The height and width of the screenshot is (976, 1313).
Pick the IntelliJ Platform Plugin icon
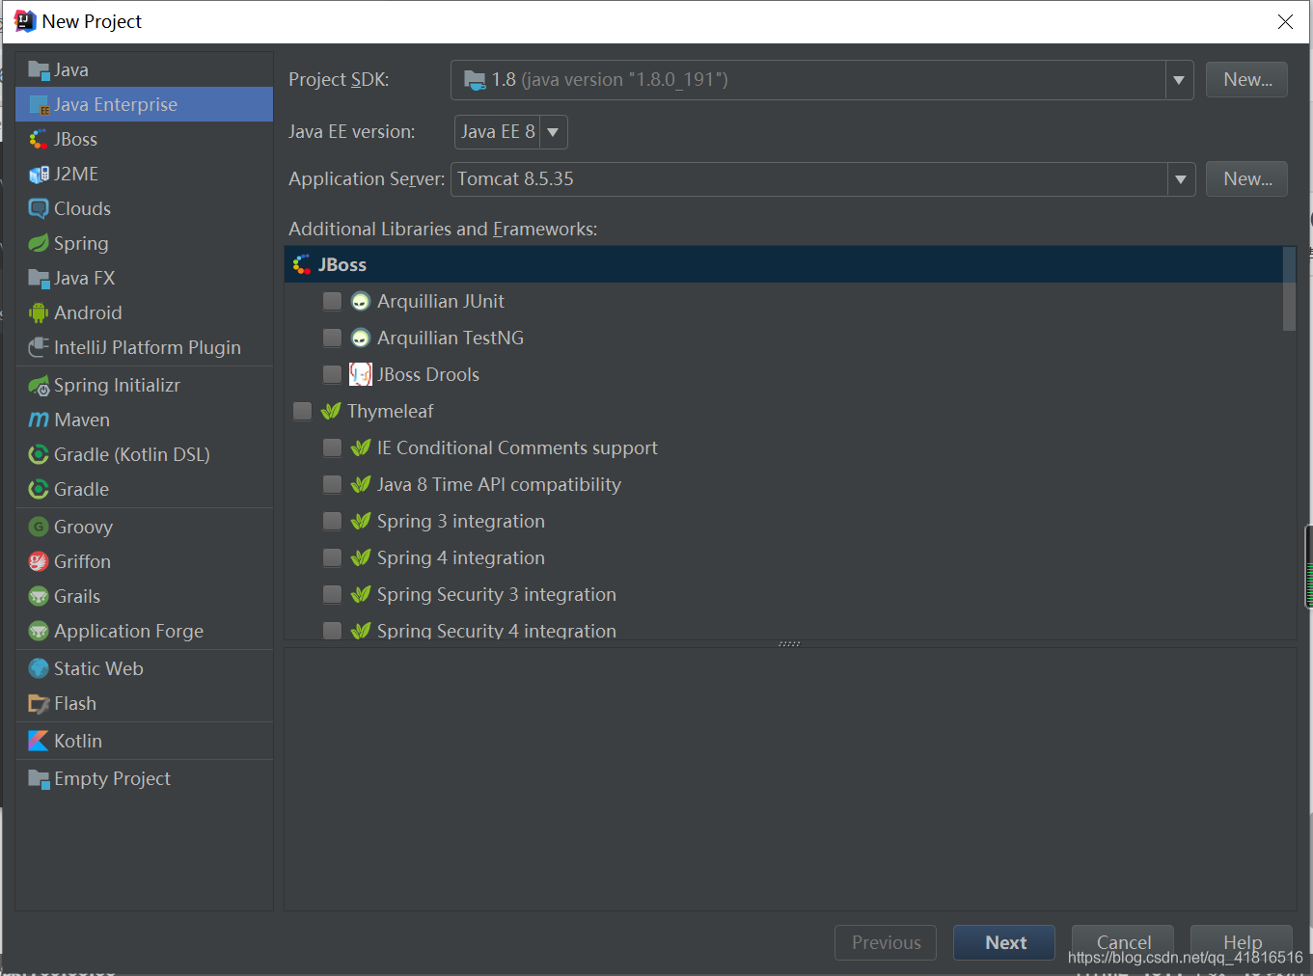coord(39,347)
